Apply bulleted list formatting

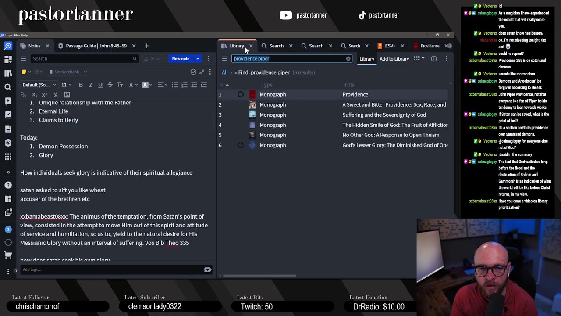coord(174,85)
